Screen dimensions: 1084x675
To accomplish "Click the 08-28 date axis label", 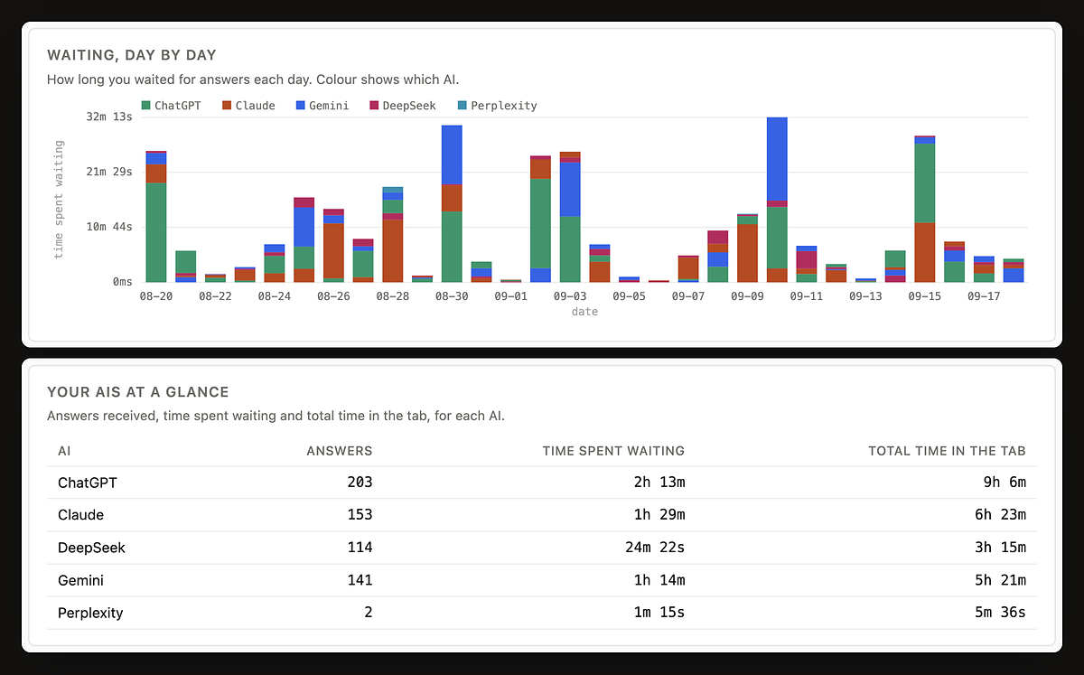I will pos(393,295).
